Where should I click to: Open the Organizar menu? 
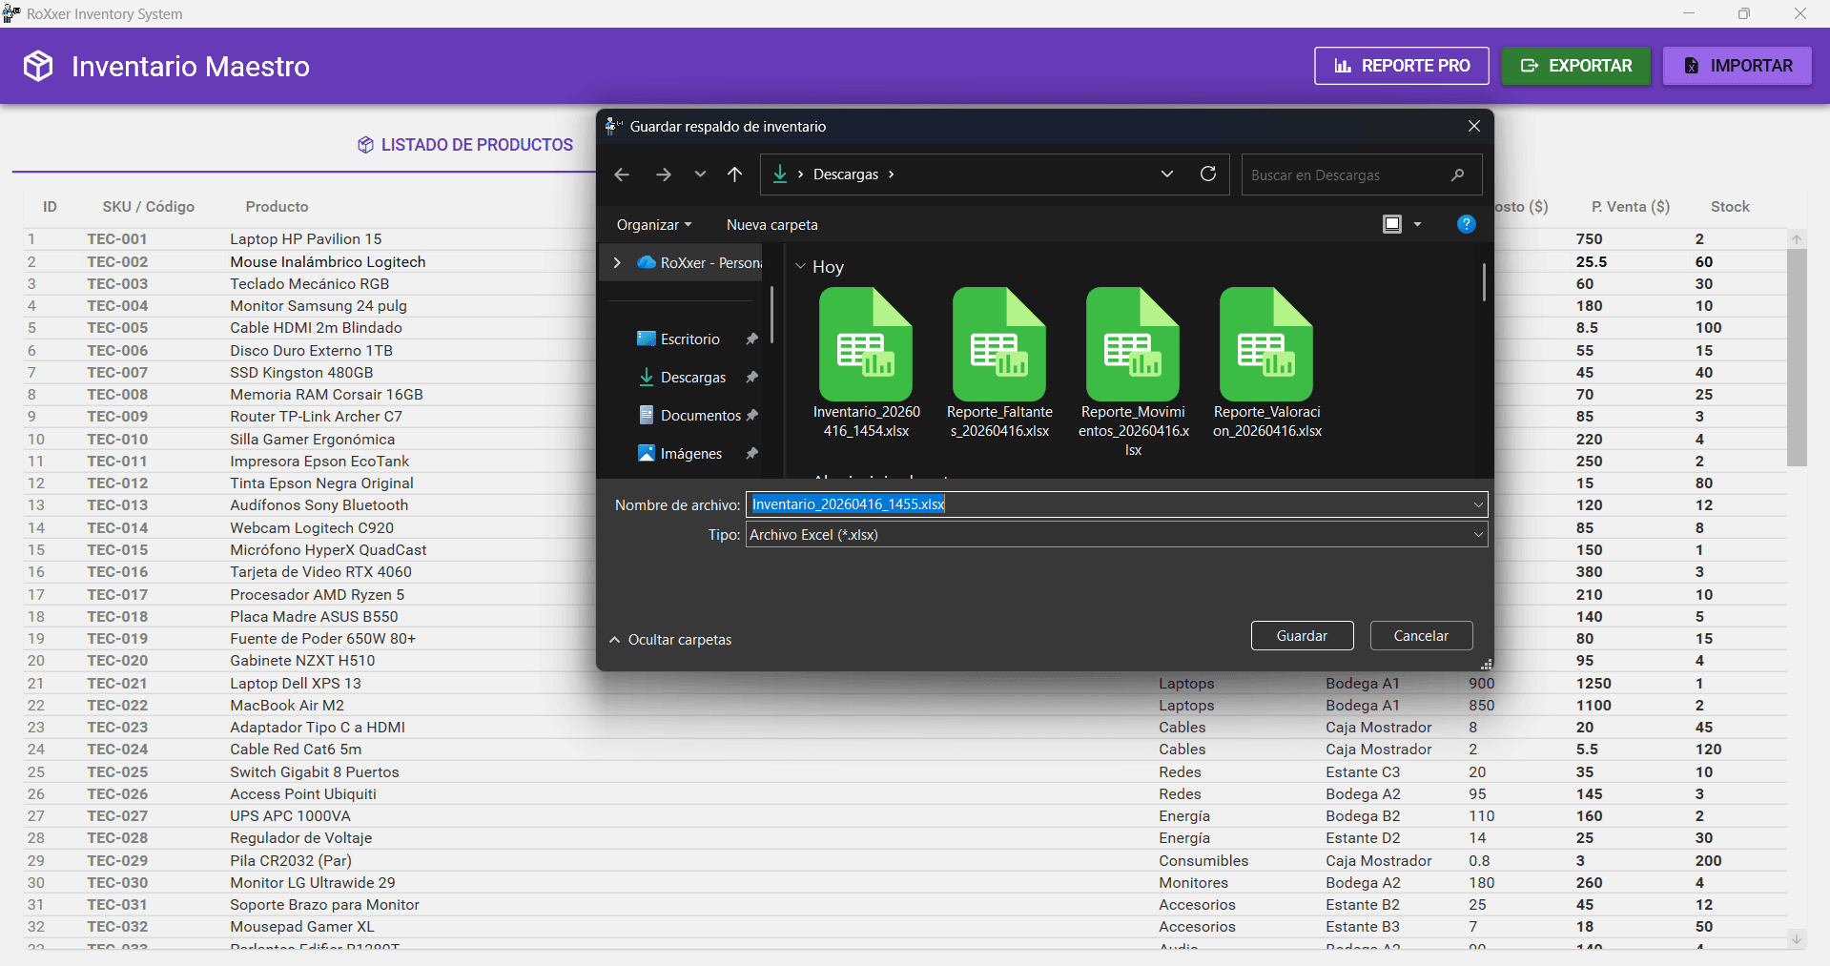pyautogui.click(x=654, y=225)
